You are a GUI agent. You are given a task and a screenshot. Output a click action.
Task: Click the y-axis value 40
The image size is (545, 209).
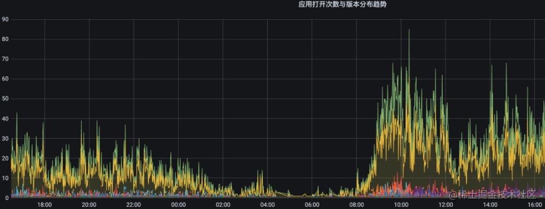[5, 119]
